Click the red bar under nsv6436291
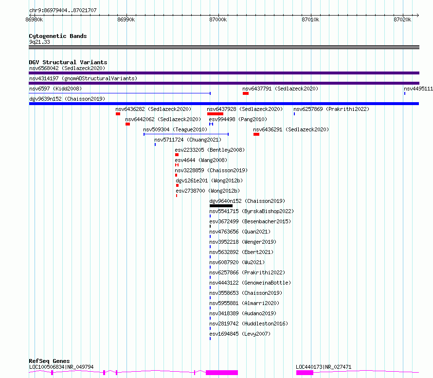Screen dimensions: 433x378 pyautogui.click(x=256, y=134)
